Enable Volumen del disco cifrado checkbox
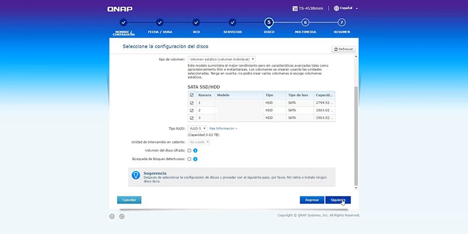468x234 pixels. pyautogui.click(x=189, y=150)
